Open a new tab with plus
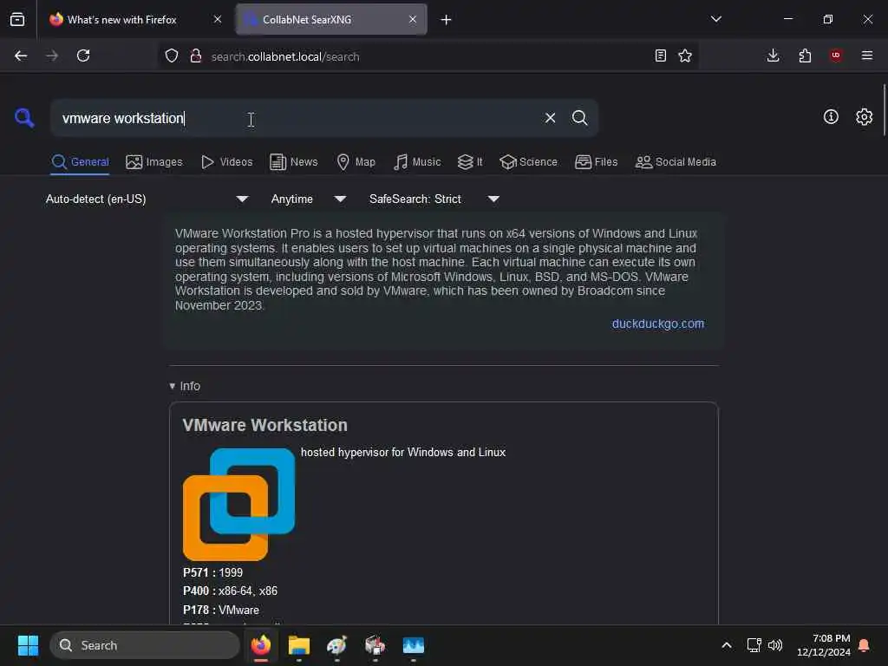 point(446,20)
